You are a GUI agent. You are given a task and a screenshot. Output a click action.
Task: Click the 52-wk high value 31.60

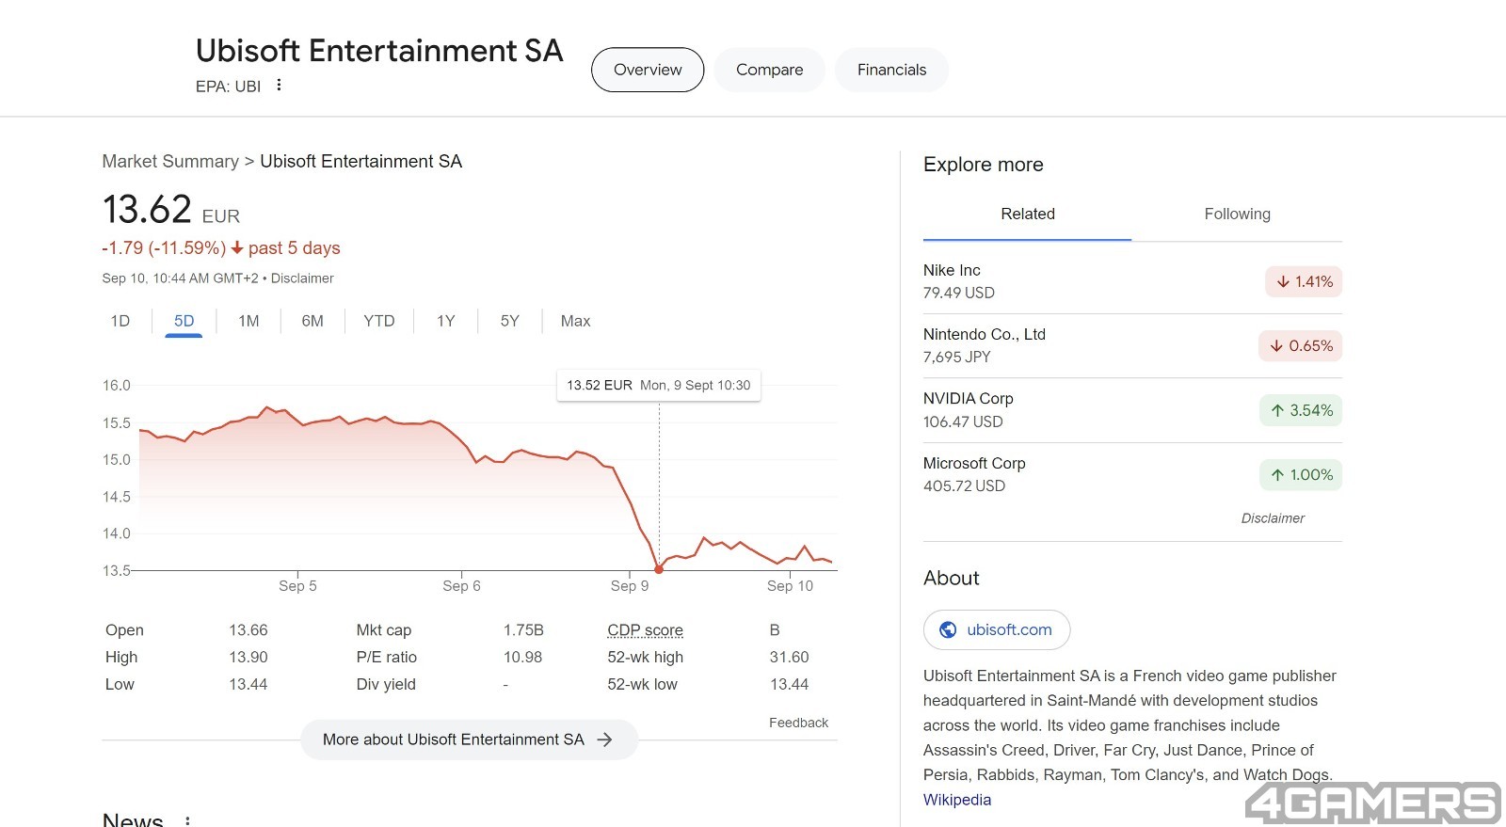click(x=789, y=658)
